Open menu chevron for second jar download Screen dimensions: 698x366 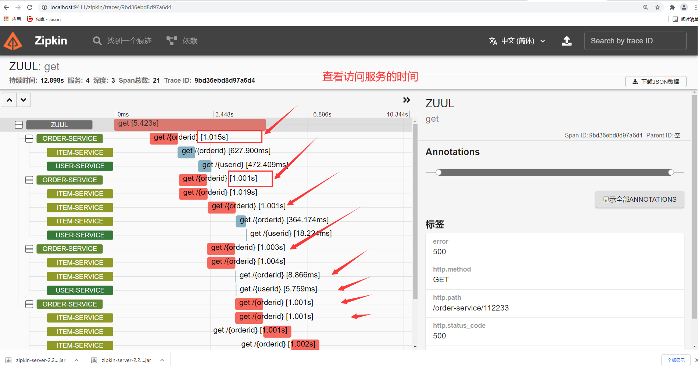(162, 360)
